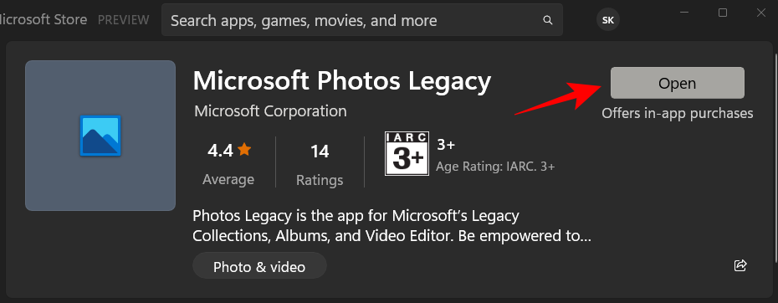This screenshot has height=303, width=778.
Task: Click the Microsoft Photos Legacy title
Action: tap(342, 81)
